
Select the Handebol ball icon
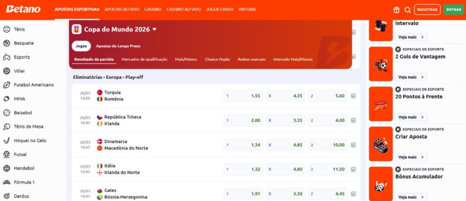pyautogui.click(x=6, y=168)
